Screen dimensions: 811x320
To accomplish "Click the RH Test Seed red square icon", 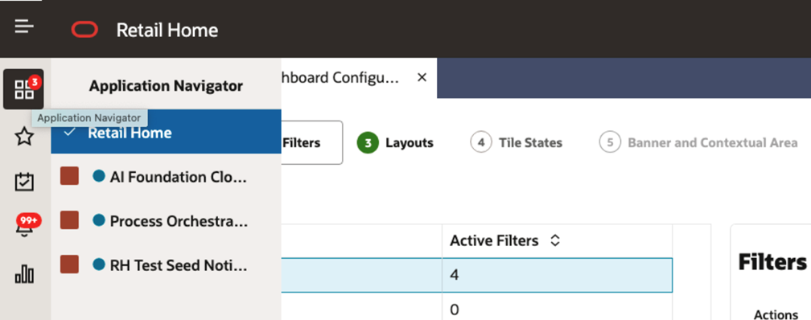I will click(69, 265).
